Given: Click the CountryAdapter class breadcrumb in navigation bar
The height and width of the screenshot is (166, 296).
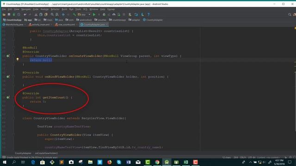Looking at the screenshot, I should coord(153,20).
